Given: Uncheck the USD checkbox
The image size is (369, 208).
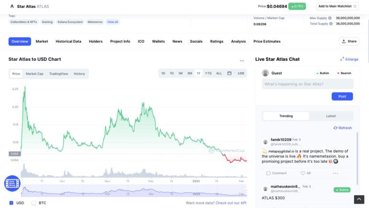Looking at the screenshot, I should coord(11,203).
